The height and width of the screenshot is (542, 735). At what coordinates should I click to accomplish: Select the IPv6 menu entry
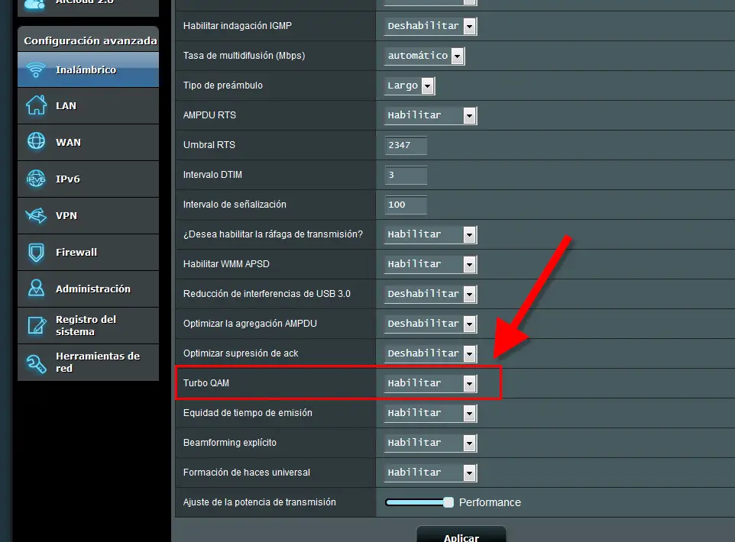(88, 179)
